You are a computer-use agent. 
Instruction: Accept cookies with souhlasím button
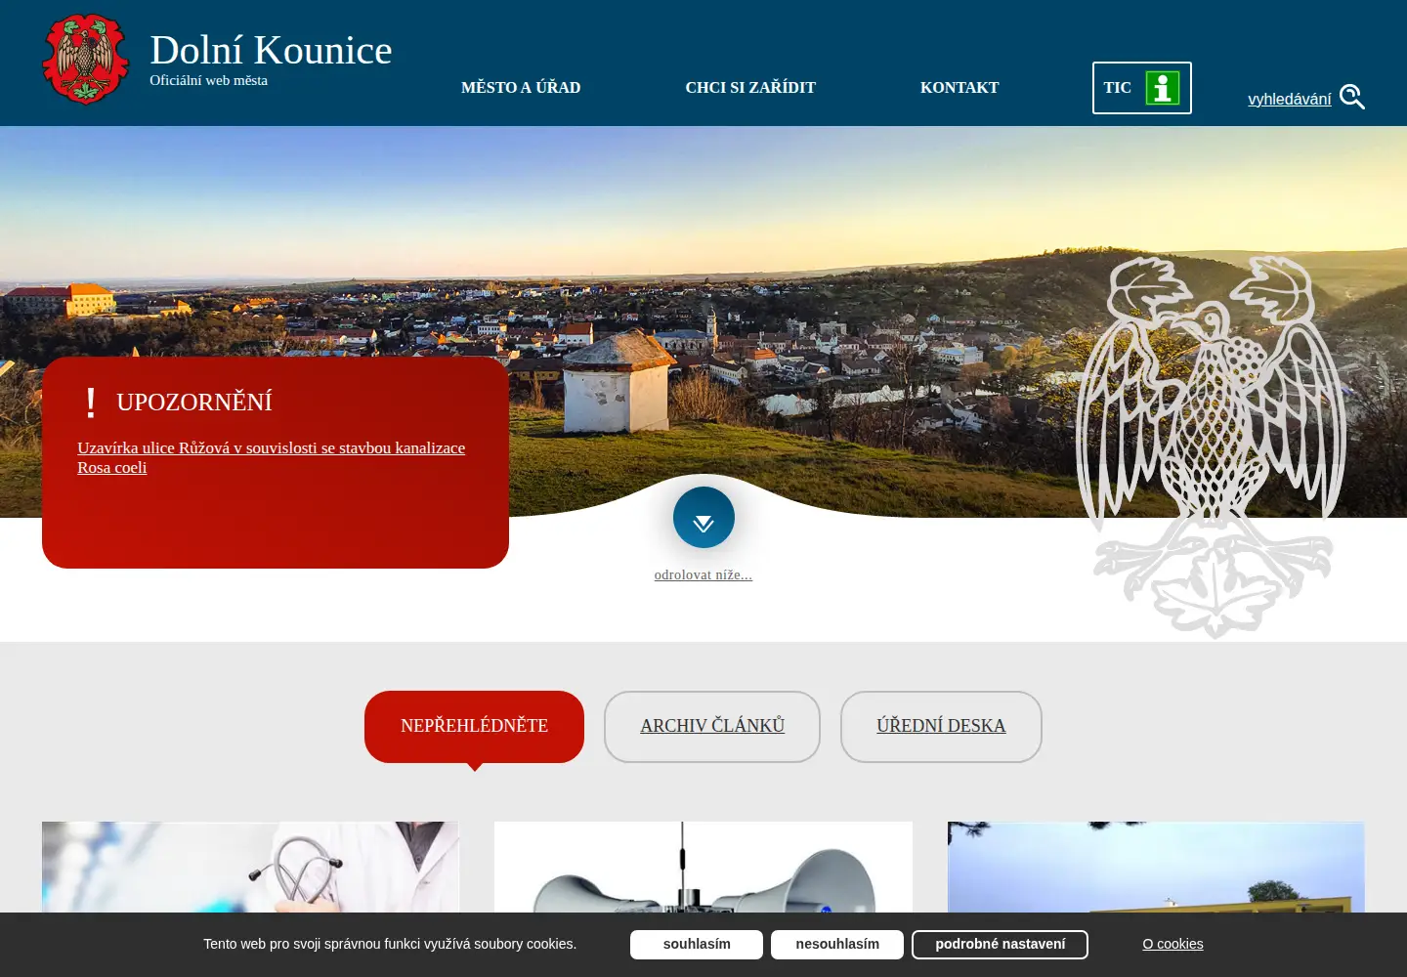coord(697,945)
